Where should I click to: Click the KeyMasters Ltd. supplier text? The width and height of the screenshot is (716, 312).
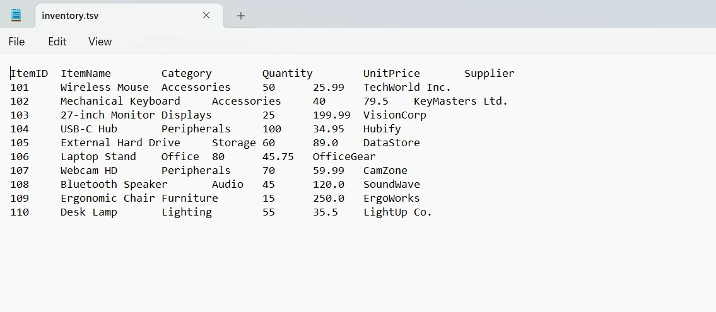pos(461,101)
